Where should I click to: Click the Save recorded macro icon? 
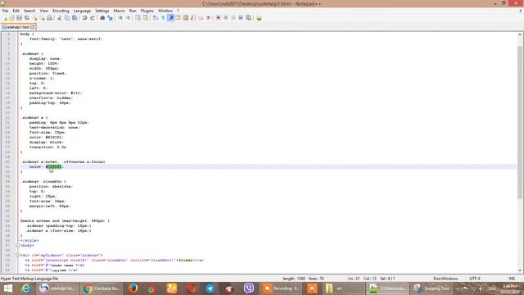[x=248, y=18]
